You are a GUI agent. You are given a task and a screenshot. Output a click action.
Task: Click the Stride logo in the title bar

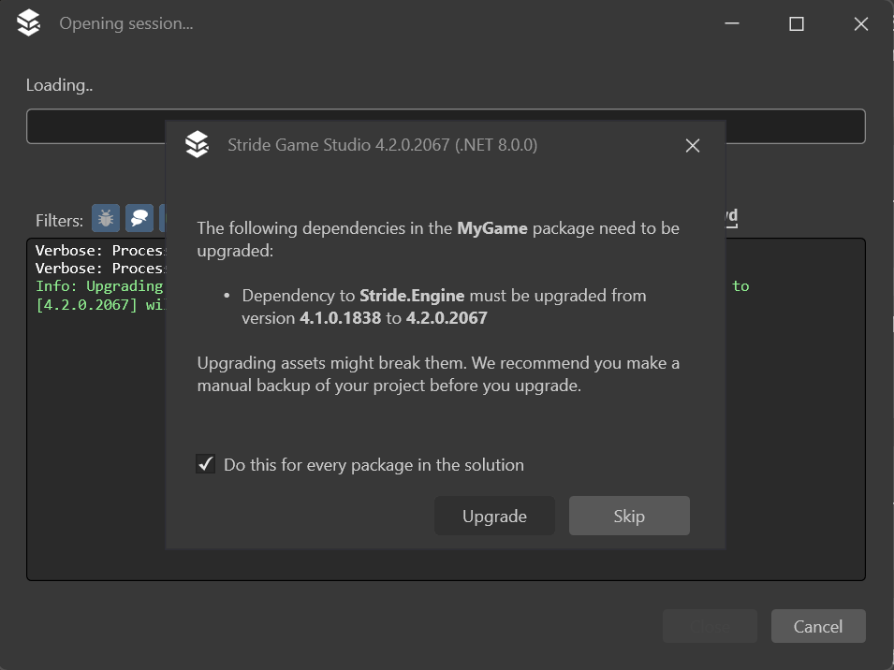[x=28, y=22]
